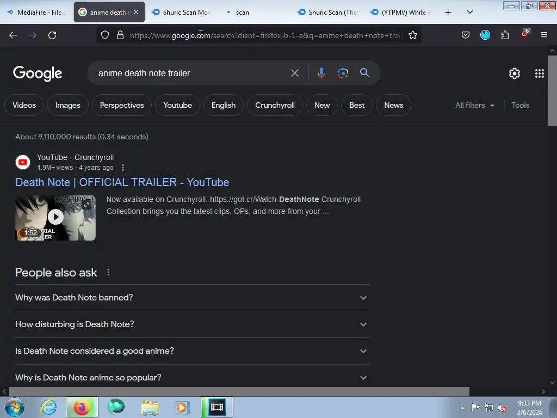
Task: Play the Death Note trailer thumbnail
Action: click(55, 218)
